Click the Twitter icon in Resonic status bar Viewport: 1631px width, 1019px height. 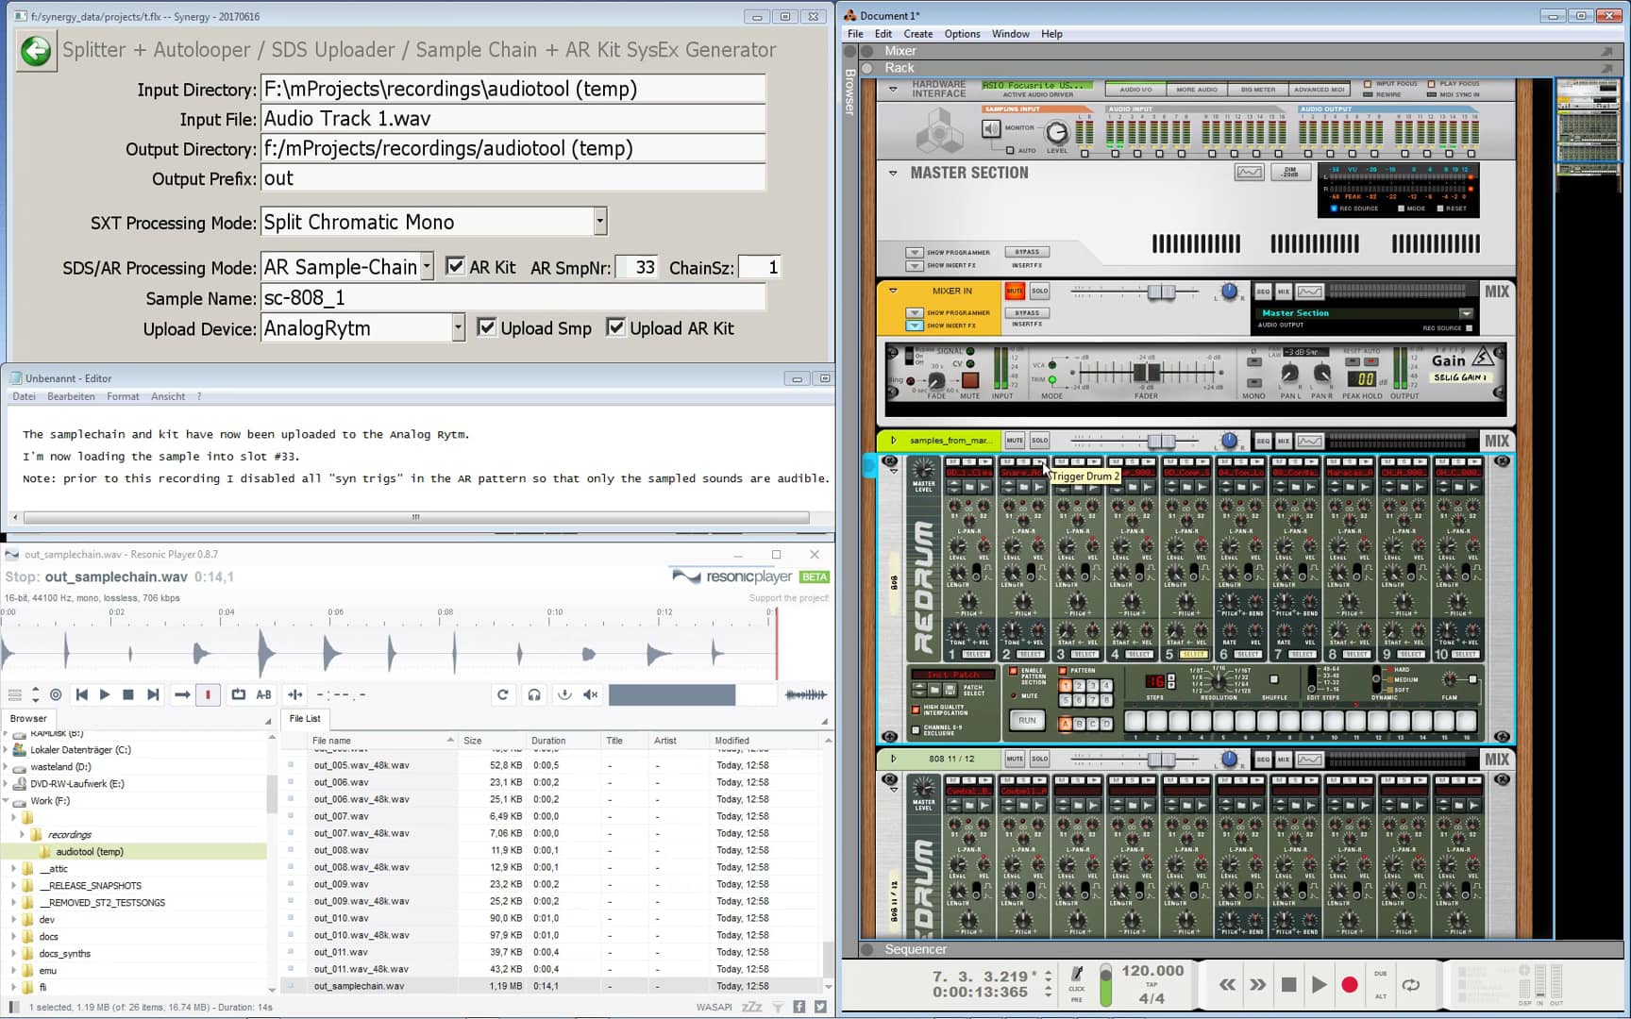(x=820, y=1007)
